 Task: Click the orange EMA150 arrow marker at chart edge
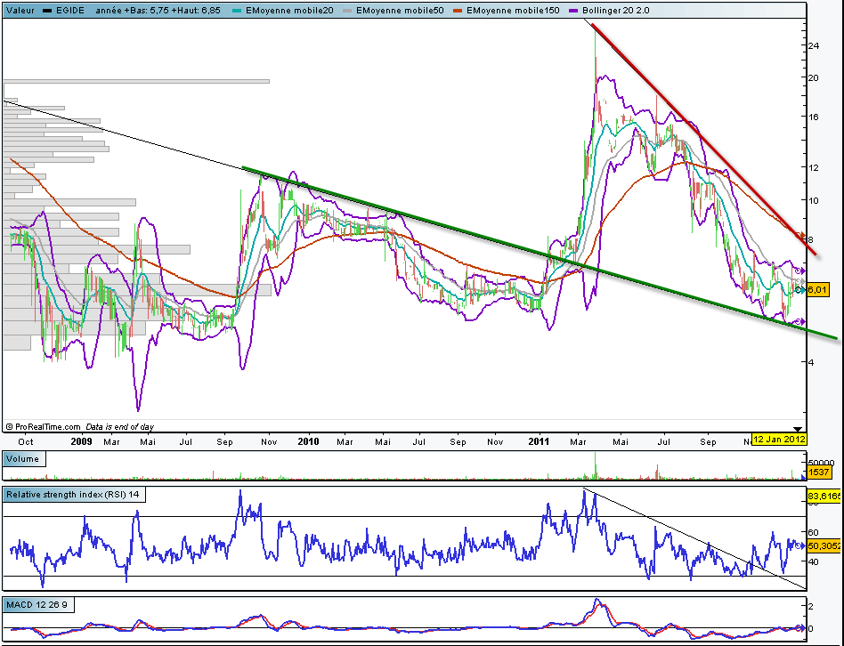(800, 237)
